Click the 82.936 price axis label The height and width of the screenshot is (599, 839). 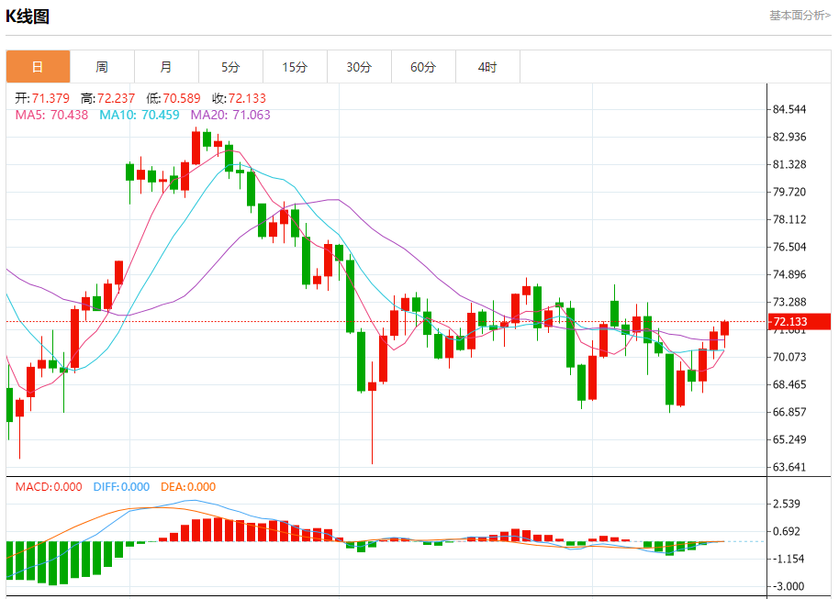click(x=789, y=137)
